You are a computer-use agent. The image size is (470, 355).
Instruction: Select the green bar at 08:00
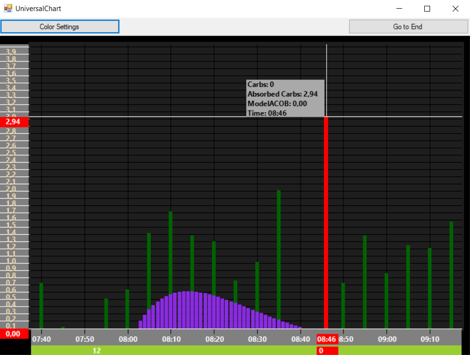127,309
